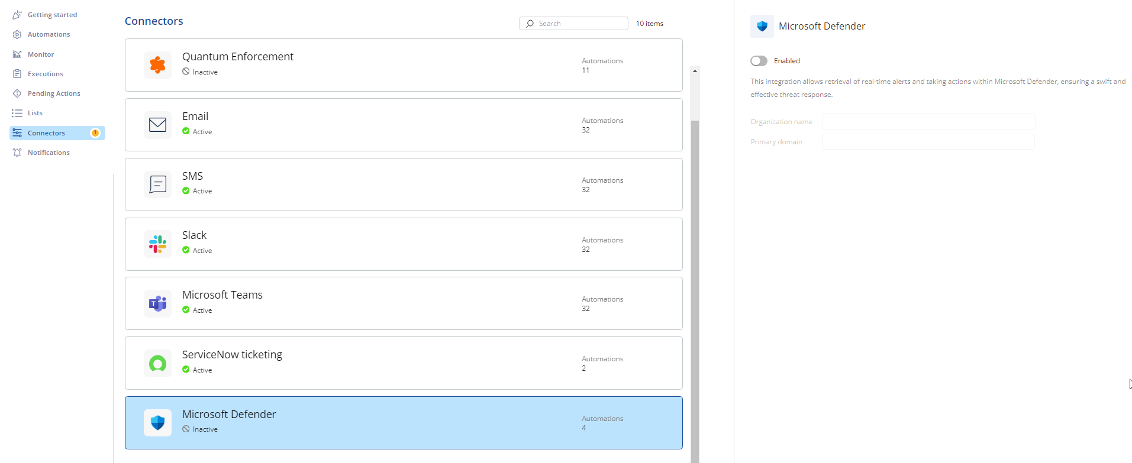Image resolution: width=1132 pixels, height=463 pixels.
Task: Click the Organization name field
Action: (928, 122)
